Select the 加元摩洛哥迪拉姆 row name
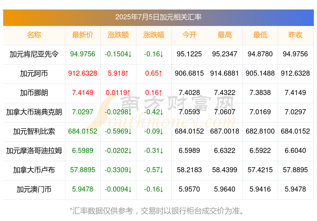 coord(34,151)
